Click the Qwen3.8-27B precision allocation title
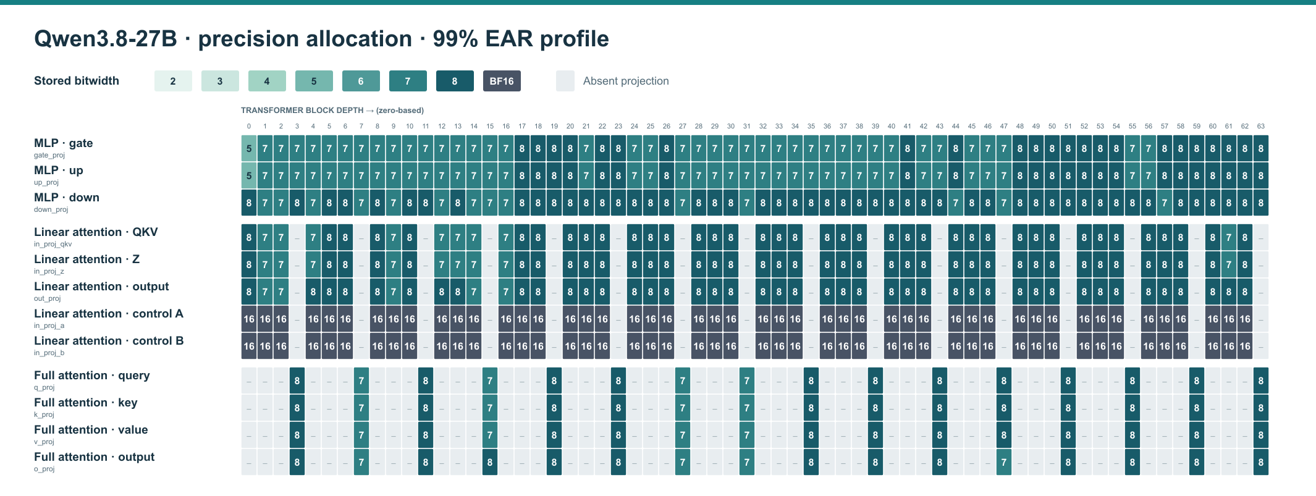This screenshot has width=1316, height=496. [321, 39]
